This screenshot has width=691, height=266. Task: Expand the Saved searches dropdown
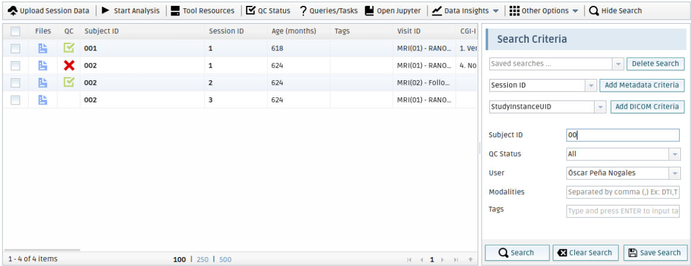pyautogui.click(x=618, y=64)
